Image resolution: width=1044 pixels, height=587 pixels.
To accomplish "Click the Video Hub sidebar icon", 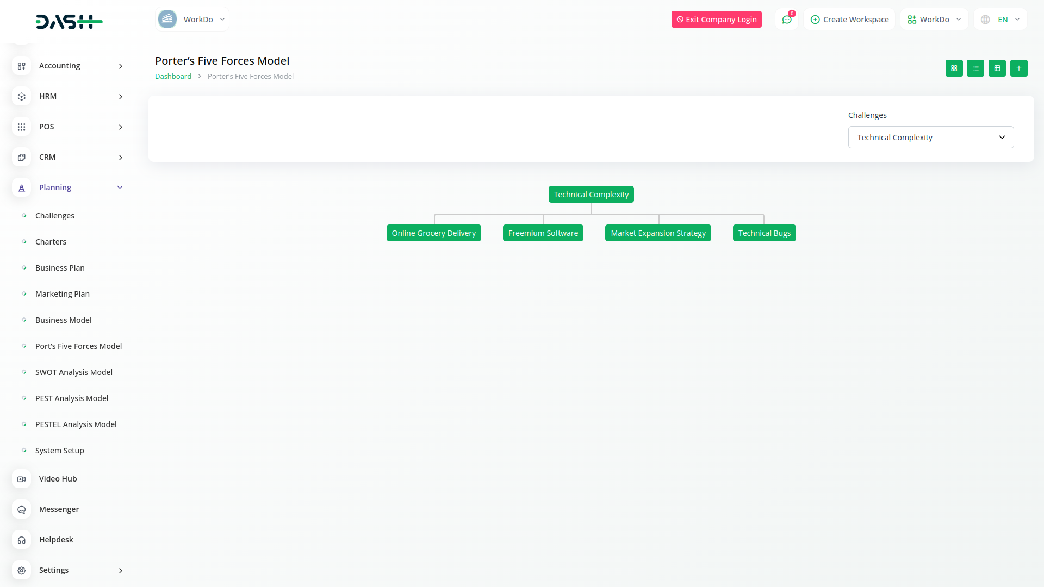I will pos(21,479).
